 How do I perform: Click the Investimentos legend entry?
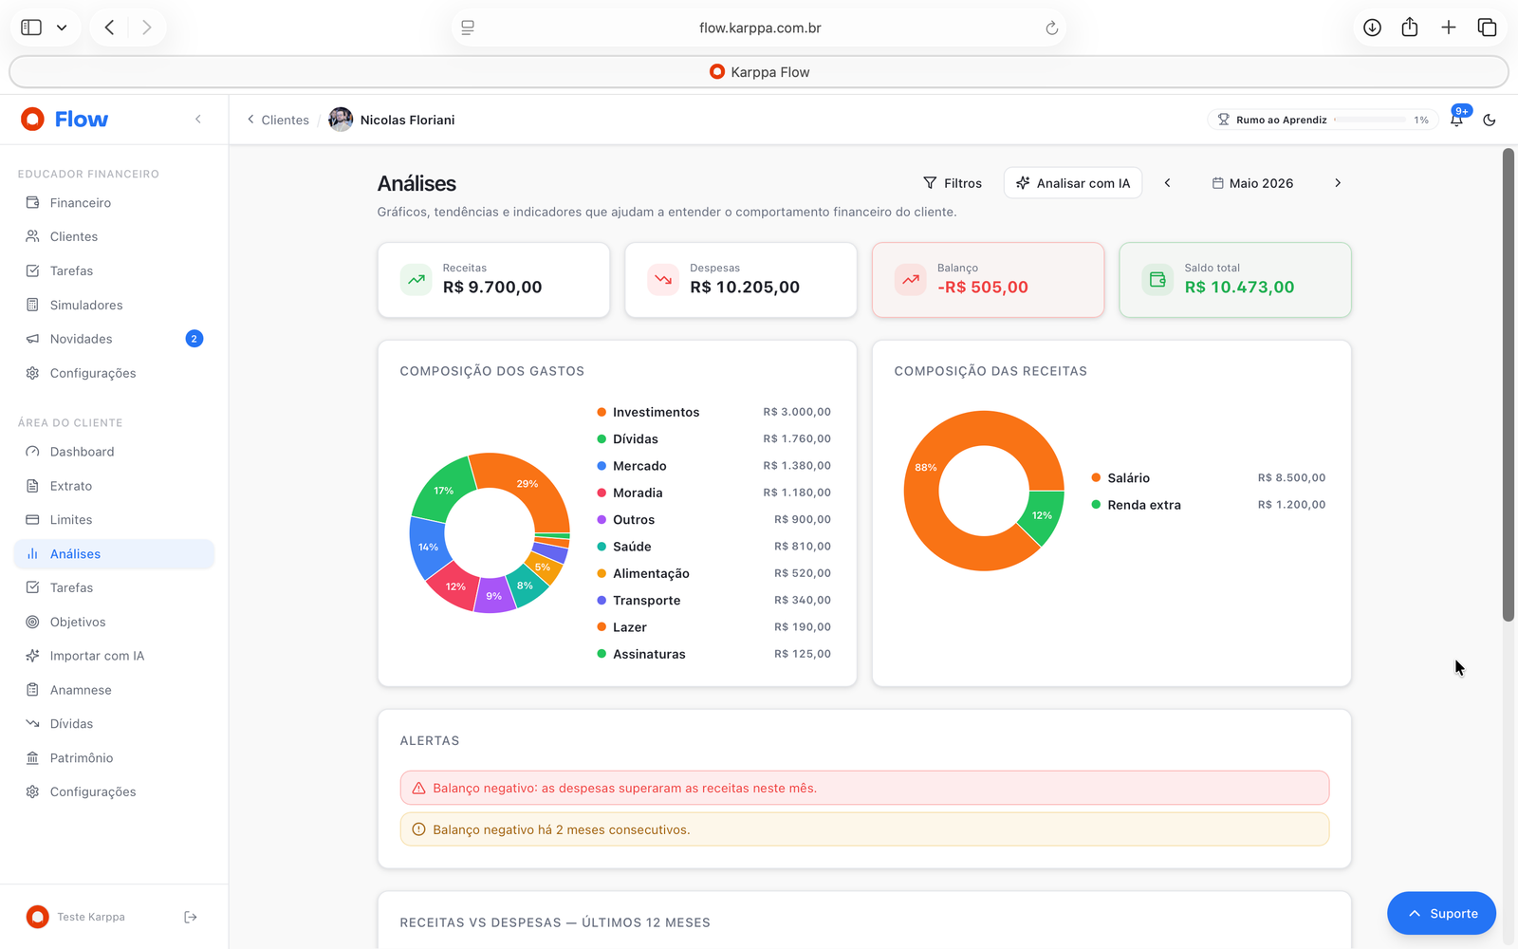(x=713, y=412)
